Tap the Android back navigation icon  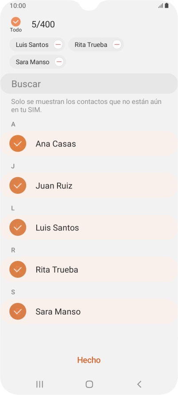[139, 384]
